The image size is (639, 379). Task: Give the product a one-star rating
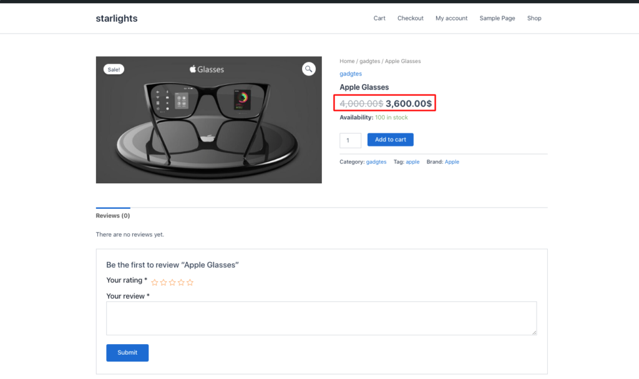coord(154,282)
